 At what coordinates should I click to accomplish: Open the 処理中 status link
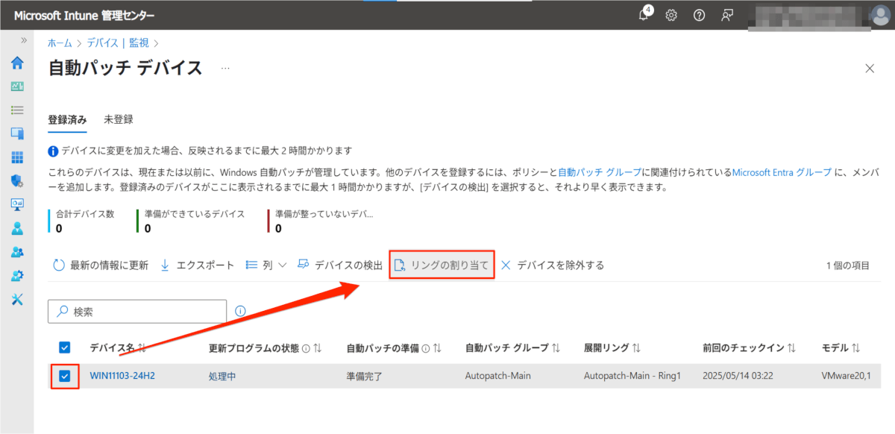tap(222, 376)
